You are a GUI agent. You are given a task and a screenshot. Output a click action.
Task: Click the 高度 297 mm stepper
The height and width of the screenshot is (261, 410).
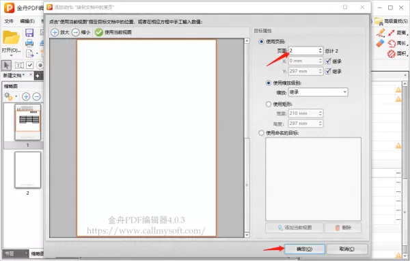click(x=320, y=124)
